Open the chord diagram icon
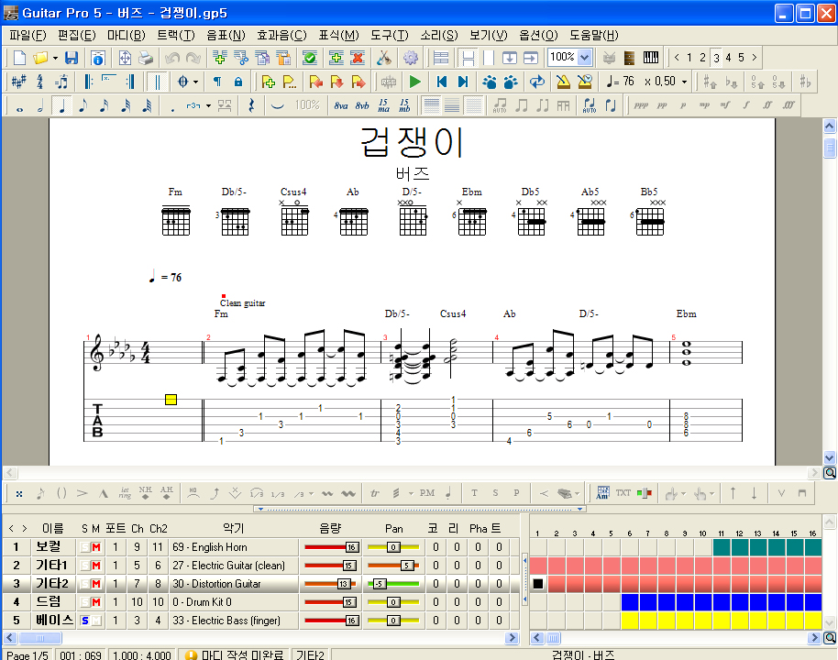The height and width of the screenshot is (660, 838). point(603,493)
